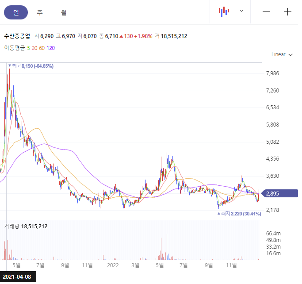Click the 2,178 price axis label
The height and width of the screenshot is (284, 302).
[x=272, y=210]
